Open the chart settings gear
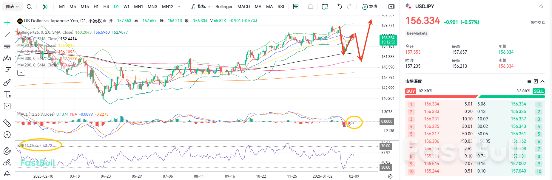 tap(390, 176)
